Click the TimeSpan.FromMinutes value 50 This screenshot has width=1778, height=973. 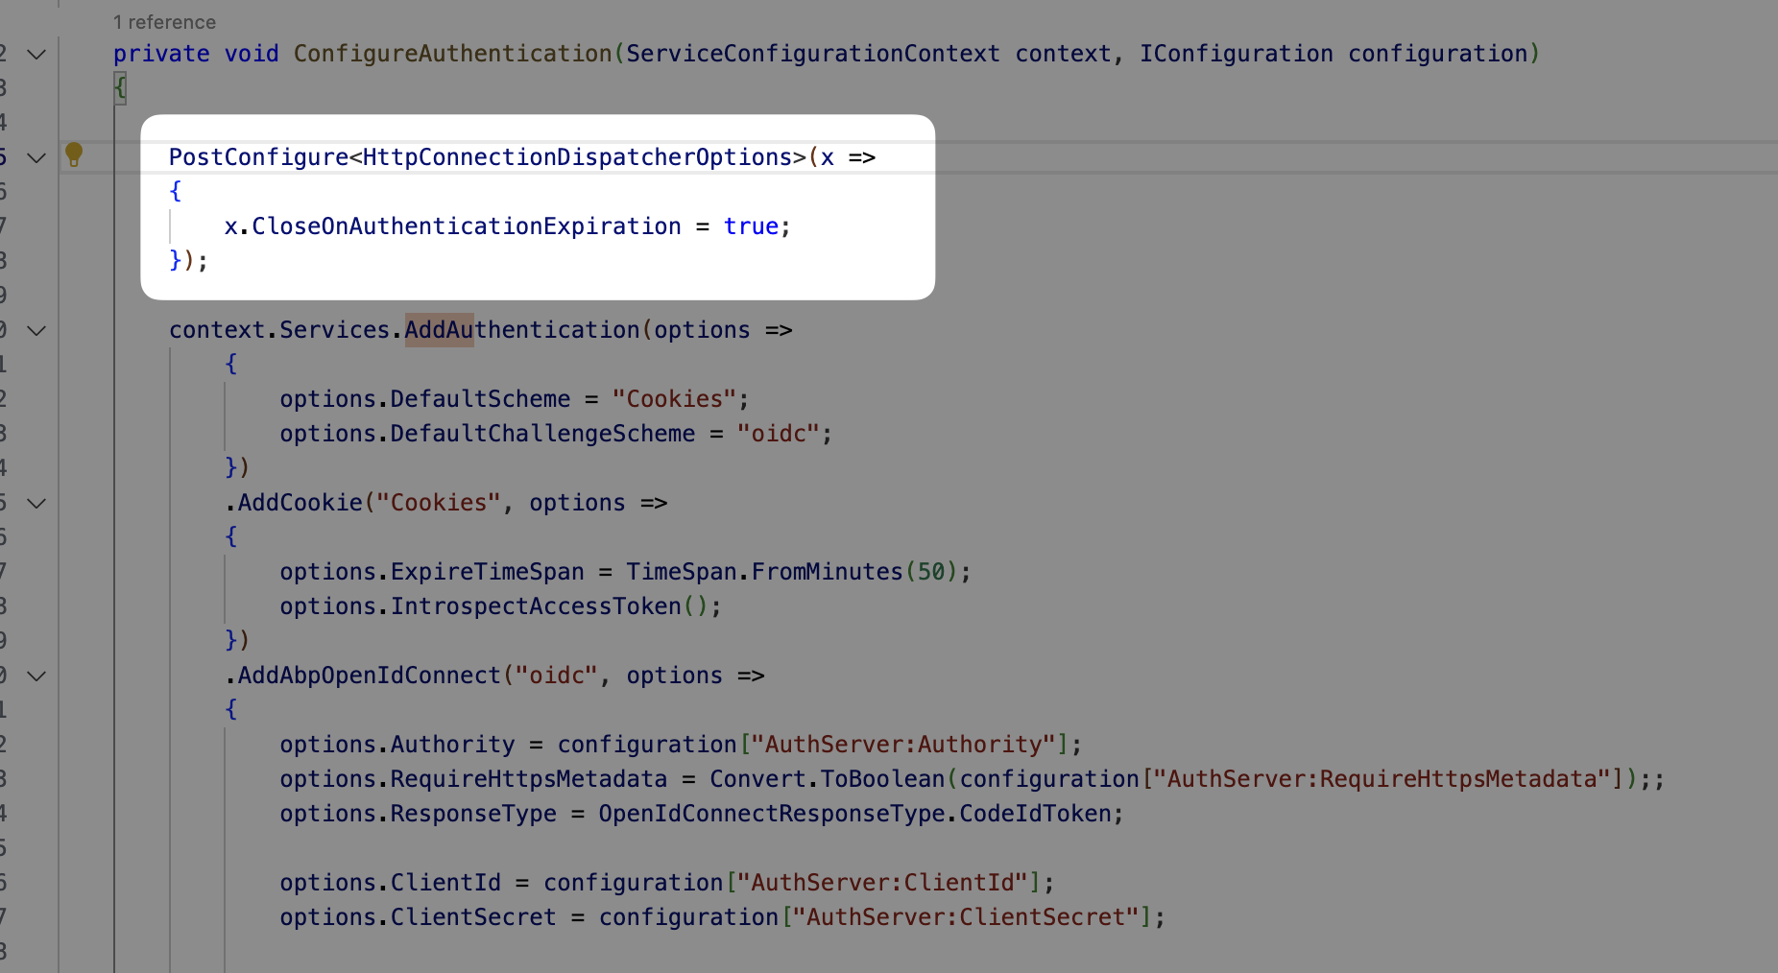coord(930,572)
